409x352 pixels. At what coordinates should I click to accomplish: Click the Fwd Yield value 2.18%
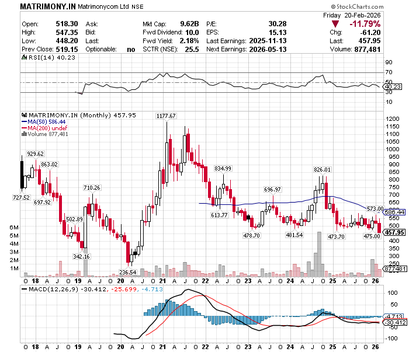pos(189,41)
